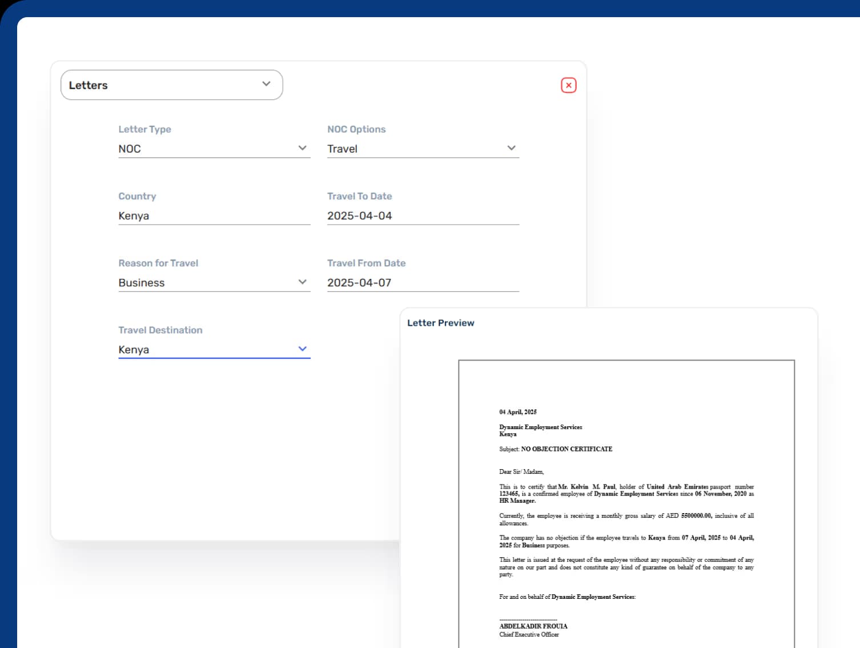Click 'NO OBJECTION CERTIFICATE' subject in preview
The image size is (860, 648).
[x=566, y=449]
